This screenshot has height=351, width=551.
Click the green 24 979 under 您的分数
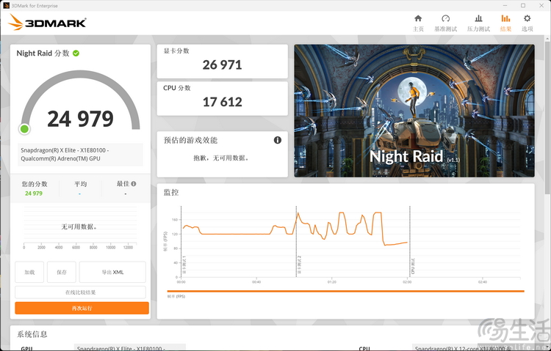click(34, 193)
